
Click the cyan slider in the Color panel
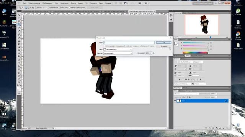click(x=196, y=43)
